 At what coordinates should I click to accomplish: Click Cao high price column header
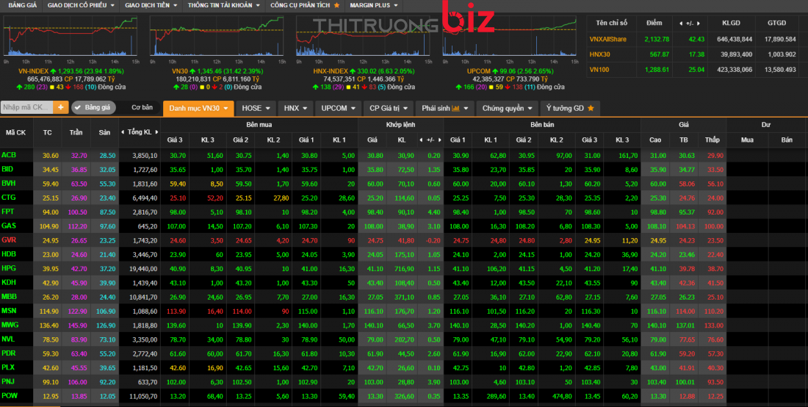(x=655, y=140)
